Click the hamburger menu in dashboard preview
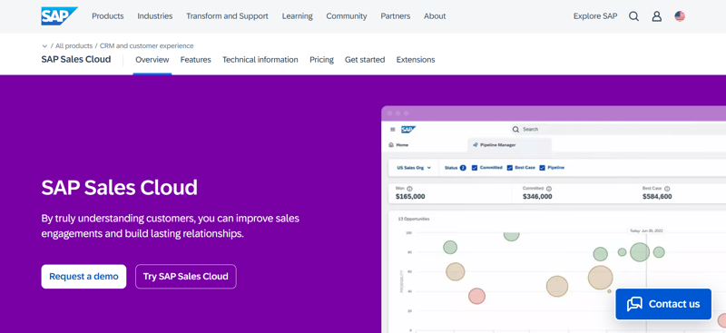Screen dimensions: 726x333 [393, 130]
